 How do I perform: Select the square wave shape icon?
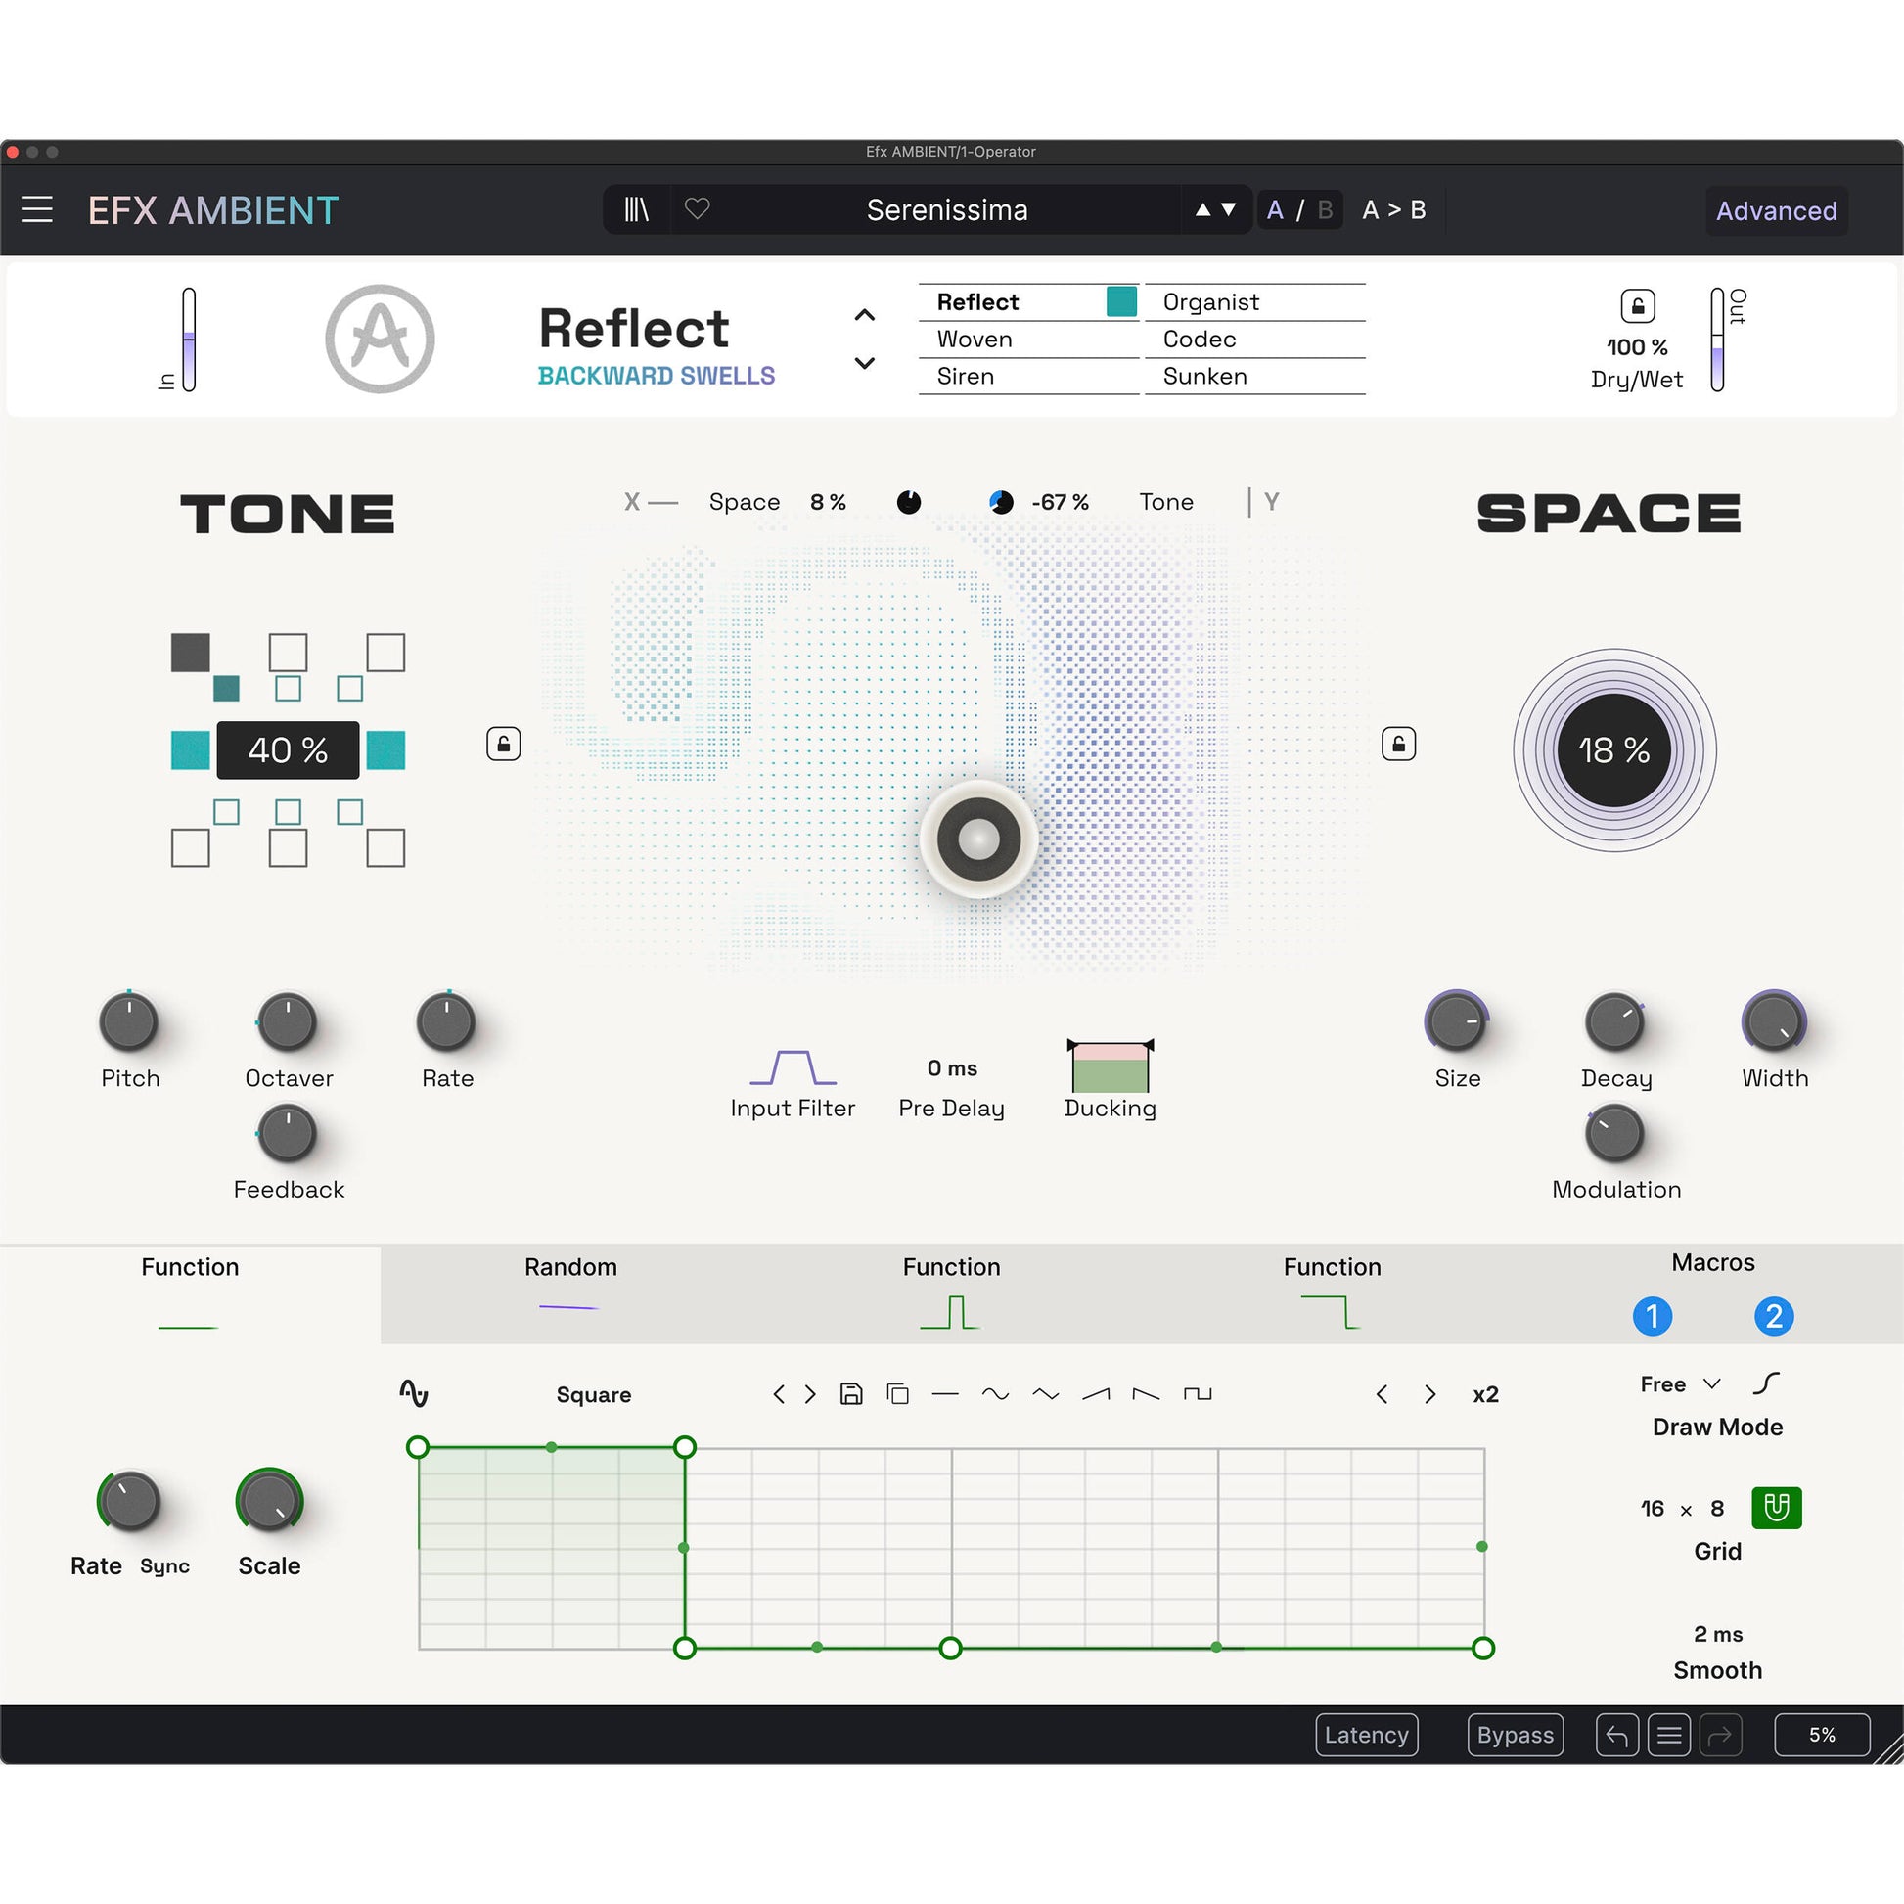click(1197, 1393)
